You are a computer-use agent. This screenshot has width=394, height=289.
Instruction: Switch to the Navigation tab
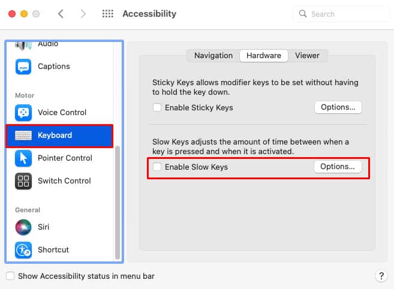click(x=213, y=56)
